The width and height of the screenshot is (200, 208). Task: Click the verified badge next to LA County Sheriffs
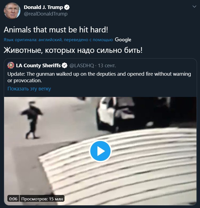(x=64, y=66)
